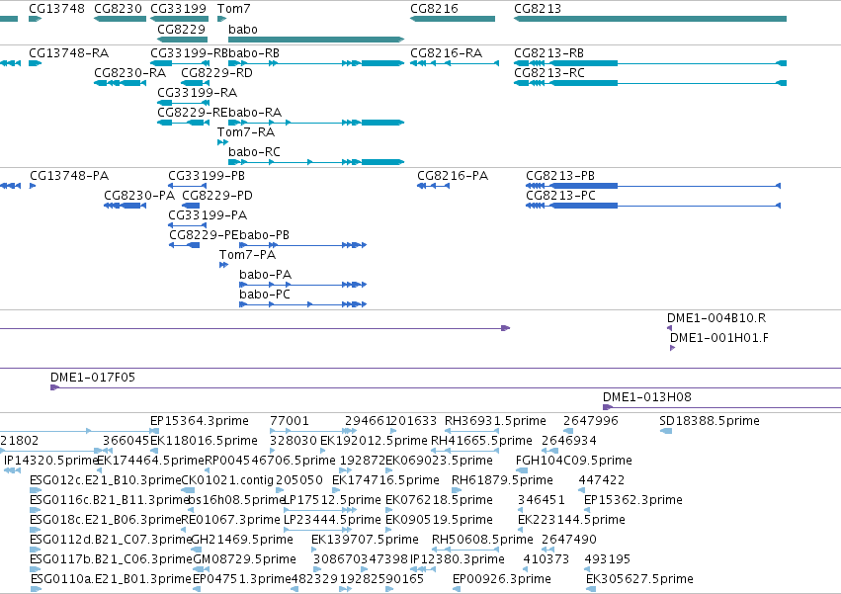Select the RH36931.5prime EST label

(x=495, y=421)
